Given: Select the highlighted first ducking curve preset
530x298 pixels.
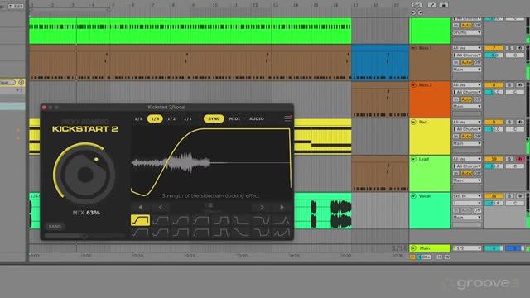Looking at the screenshot, I should [140, 220].
